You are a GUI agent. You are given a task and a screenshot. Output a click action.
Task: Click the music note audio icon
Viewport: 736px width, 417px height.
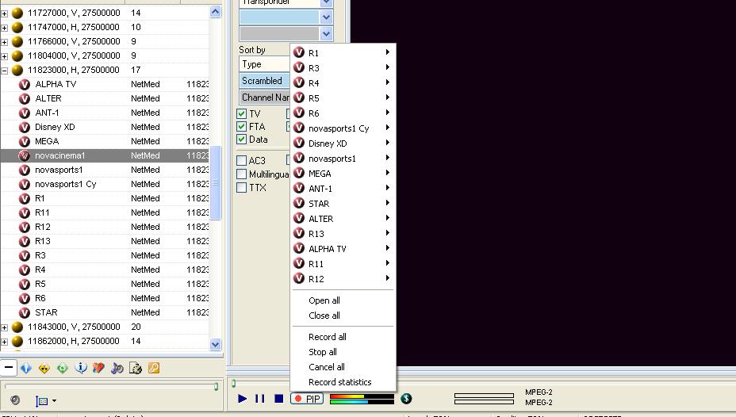[117, 368]
